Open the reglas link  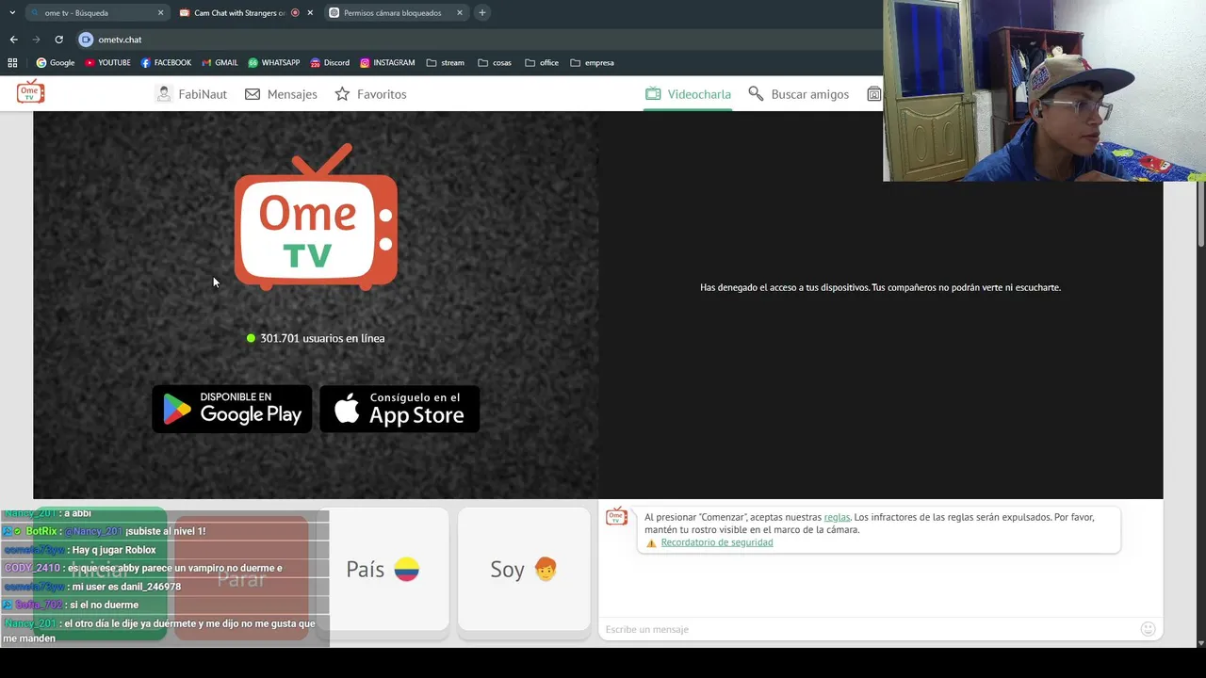coord(837,517)
